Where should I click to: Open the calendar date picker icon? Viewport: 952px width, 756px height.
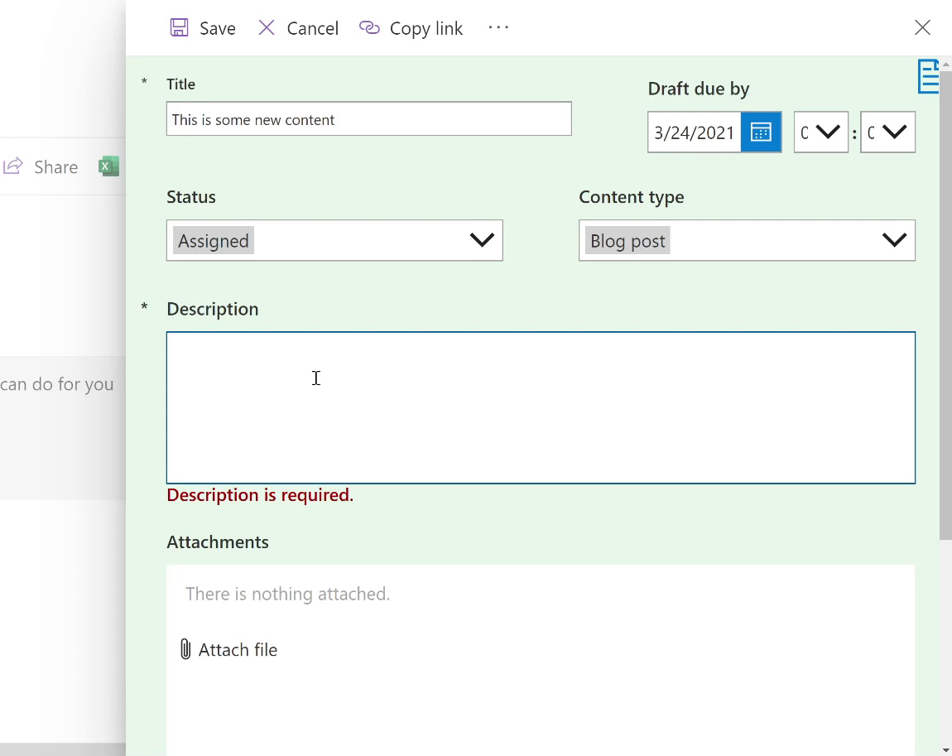[x=760, y=132]
